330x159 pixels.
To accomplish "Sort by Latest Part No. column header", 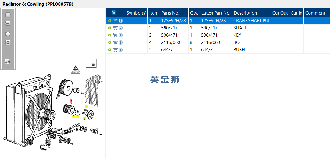I will [x=216, y=13].
